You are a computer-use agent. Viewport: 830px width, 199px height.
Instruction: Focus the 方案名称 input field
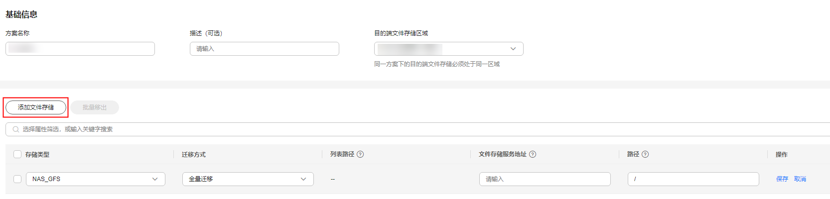[x=80, y=49]
